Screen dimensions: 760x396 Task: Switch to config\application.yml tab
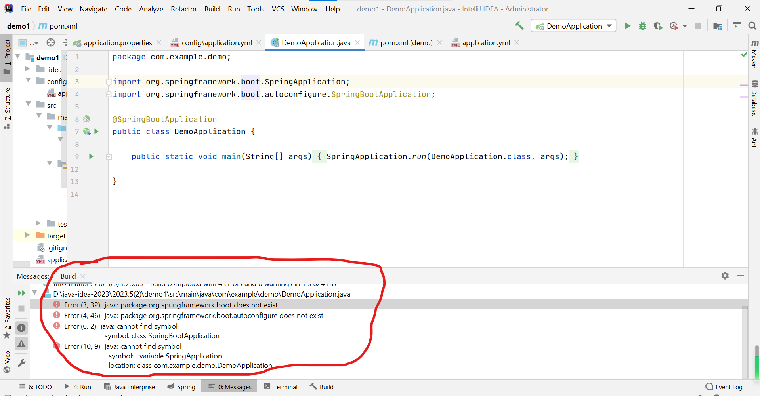coord(216,42)
